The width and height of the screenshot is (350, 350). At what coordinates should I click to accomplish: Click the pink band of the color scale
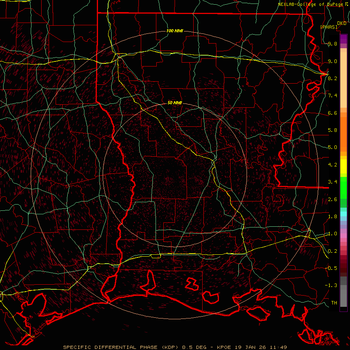pyautogui.click(x=343, y=236)
